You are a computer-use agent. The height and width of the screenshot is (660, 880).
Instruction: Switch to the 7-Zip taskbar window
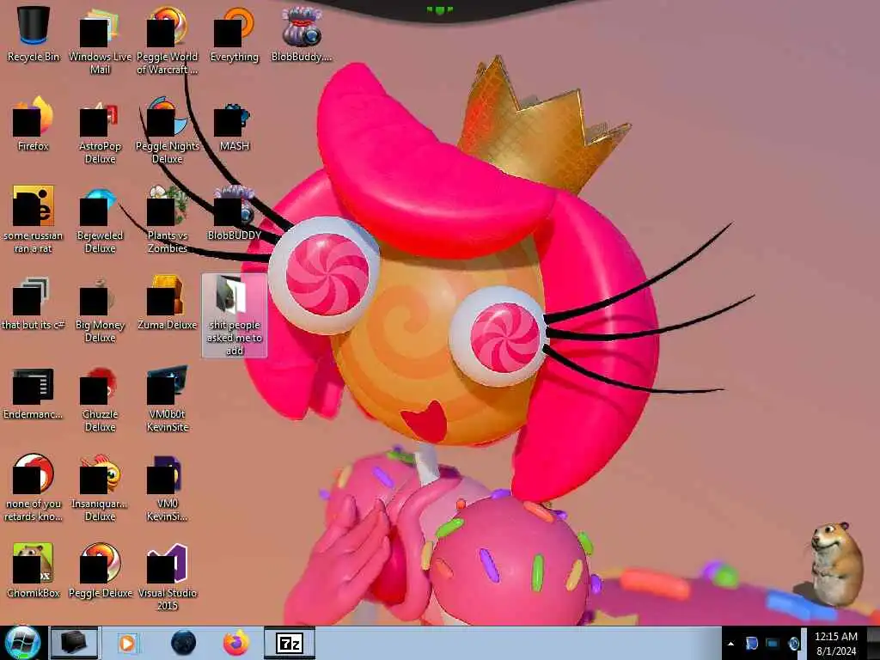(290, 643)
